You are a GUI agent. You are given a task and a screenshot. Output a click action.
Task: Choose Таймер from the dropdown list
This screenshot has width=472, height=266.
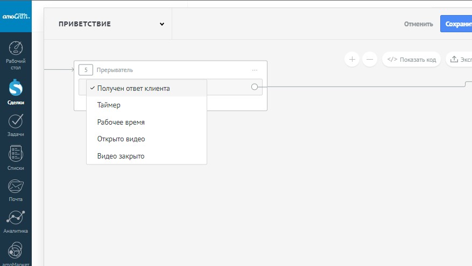(109, 105)
